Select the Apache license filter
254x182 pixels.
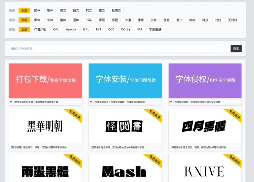click(x=71, y=29)
